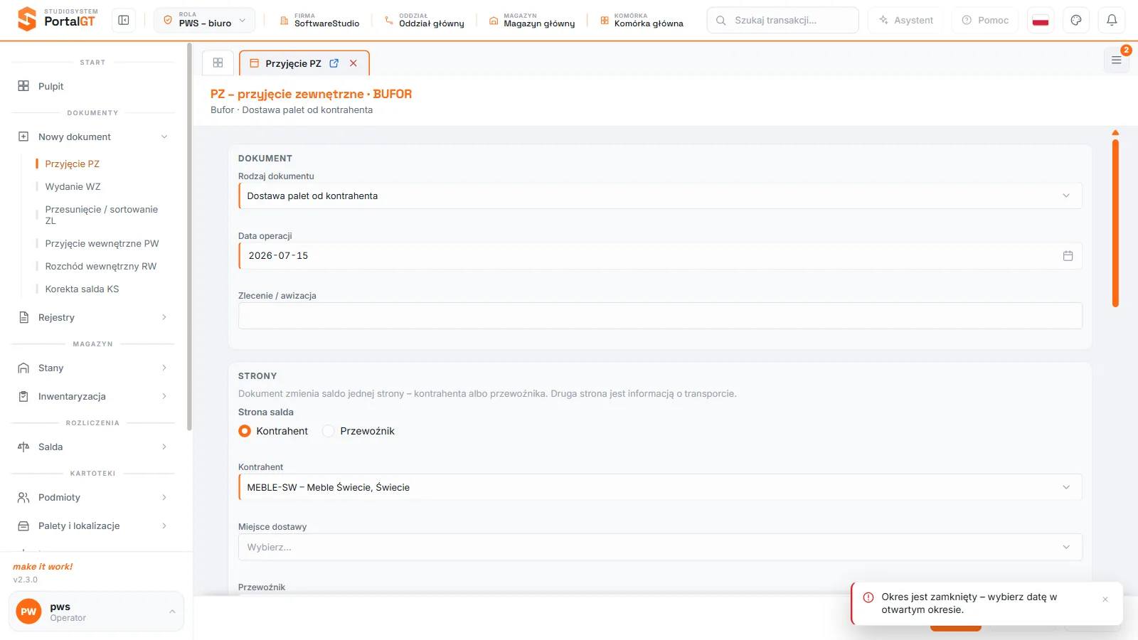1138x640 pixels.
Task: Click the Magazyn główny selector
Action: (532, 20)
